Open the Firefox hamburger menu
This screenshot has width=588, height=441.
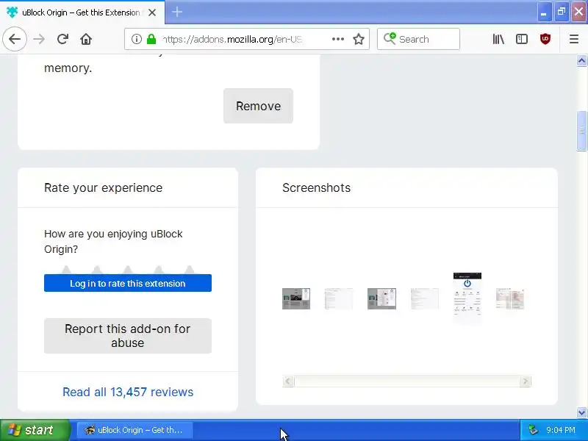click(x=574, y=39)
